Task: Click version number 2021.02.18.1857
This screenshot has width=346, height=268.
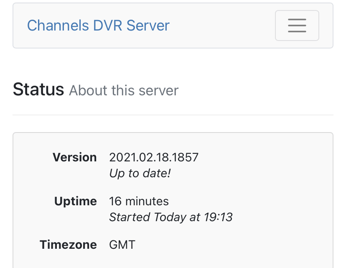Action: click(x=154, y=157)
